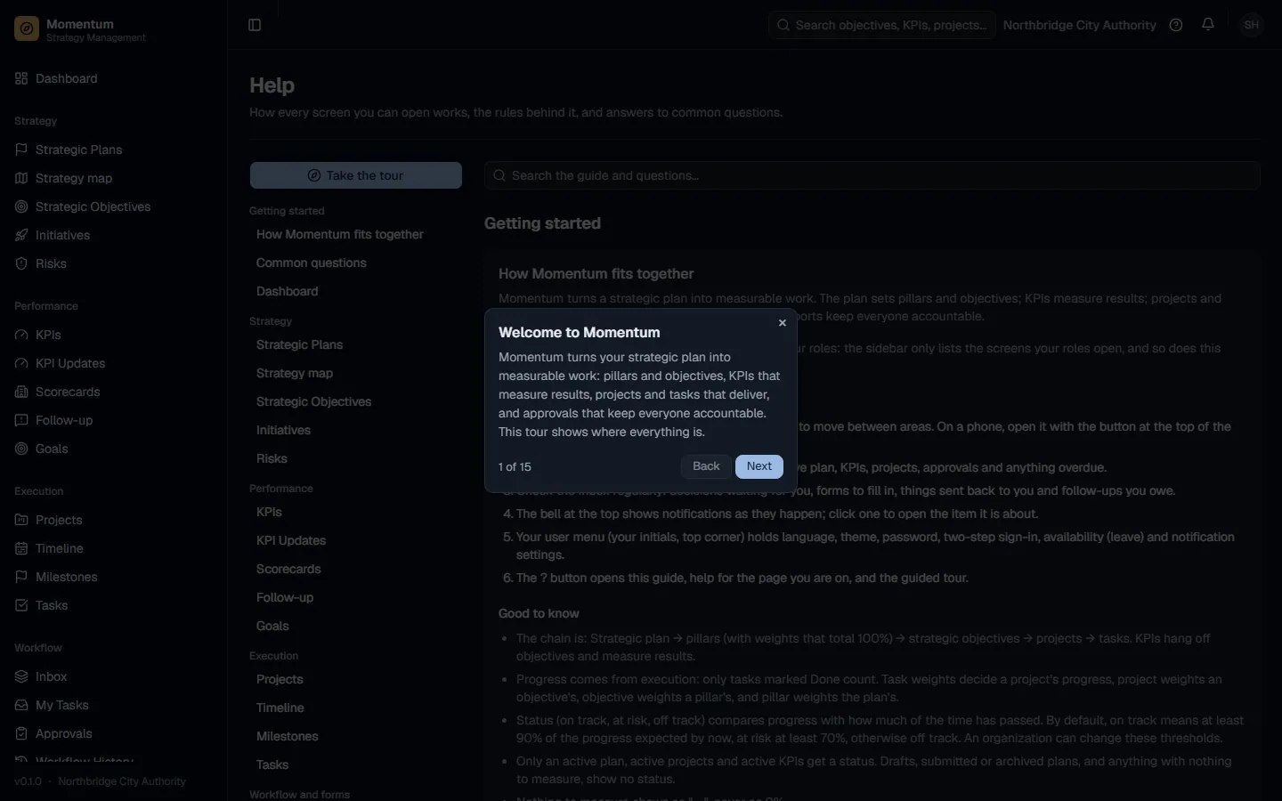Click the Strategy map icon in sidebar

(x=21, y=178)
